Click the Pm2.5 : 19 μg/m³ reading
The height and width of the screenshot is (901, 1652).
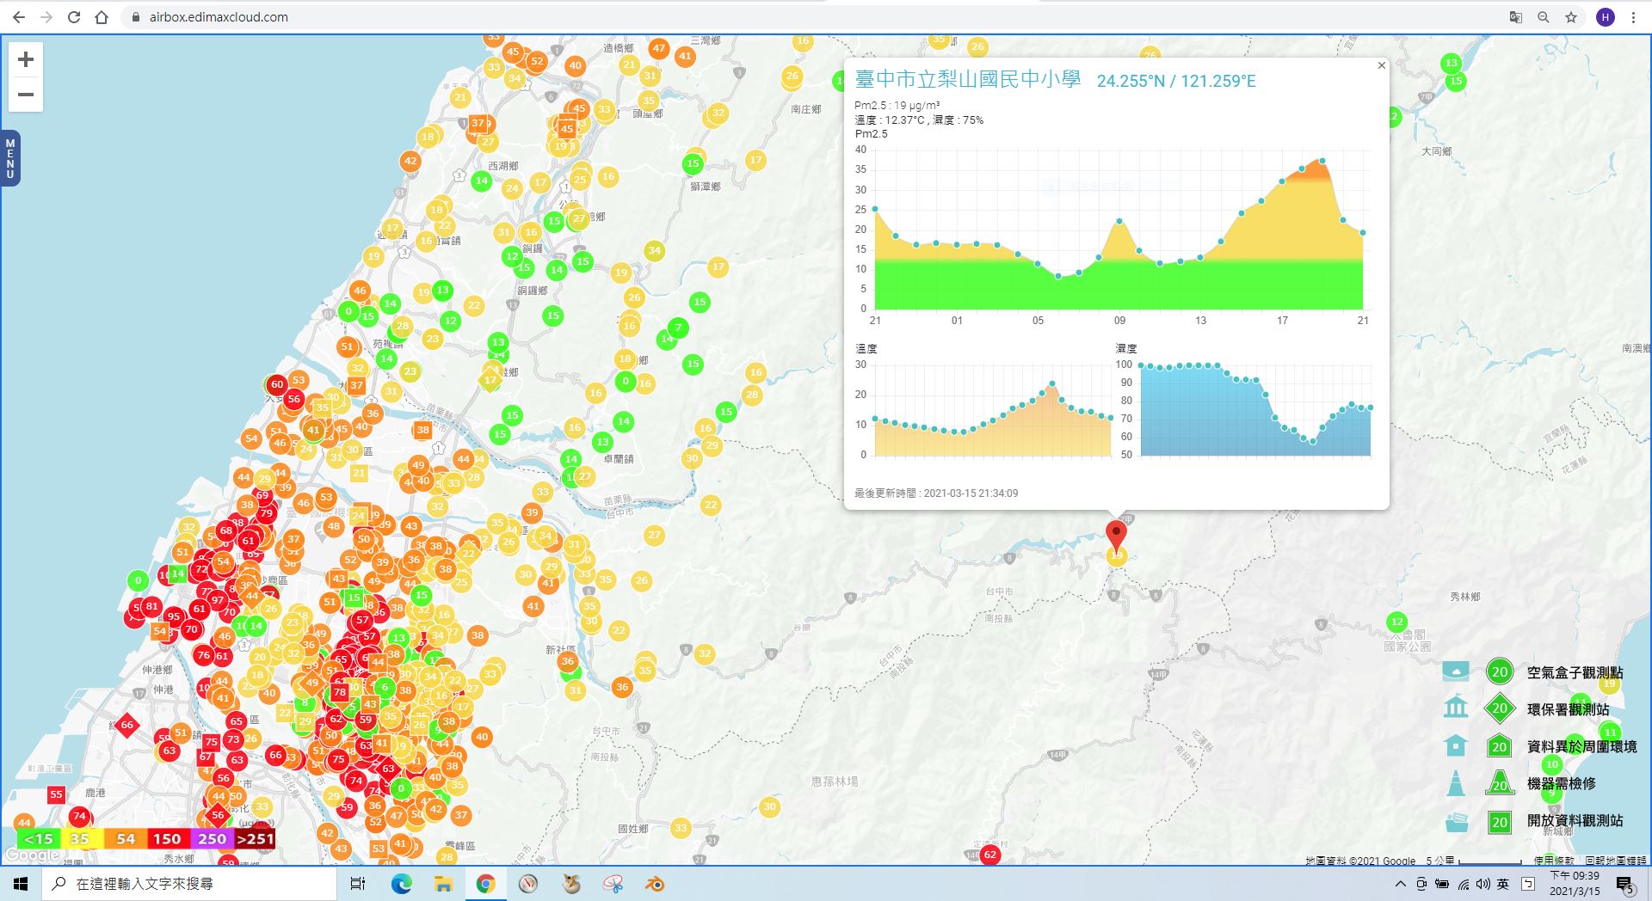point(897,106)
